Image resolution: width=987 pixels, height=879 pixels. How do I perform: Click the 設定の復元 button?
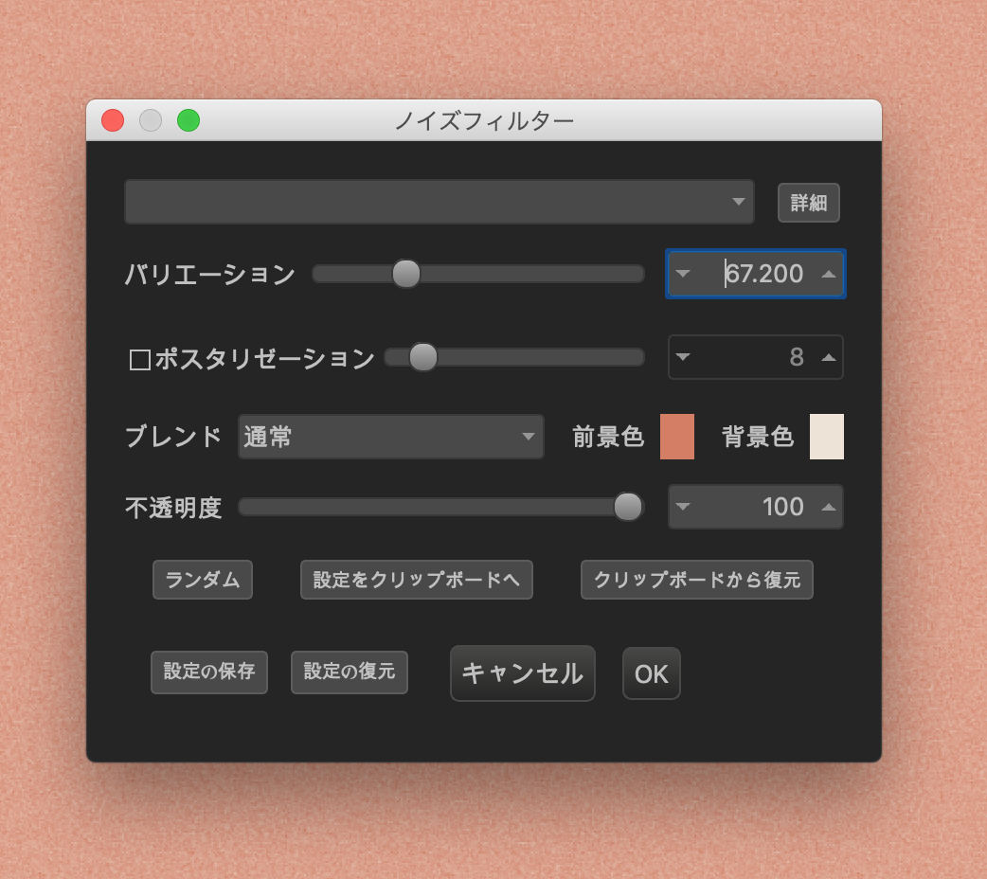[350, 672]
